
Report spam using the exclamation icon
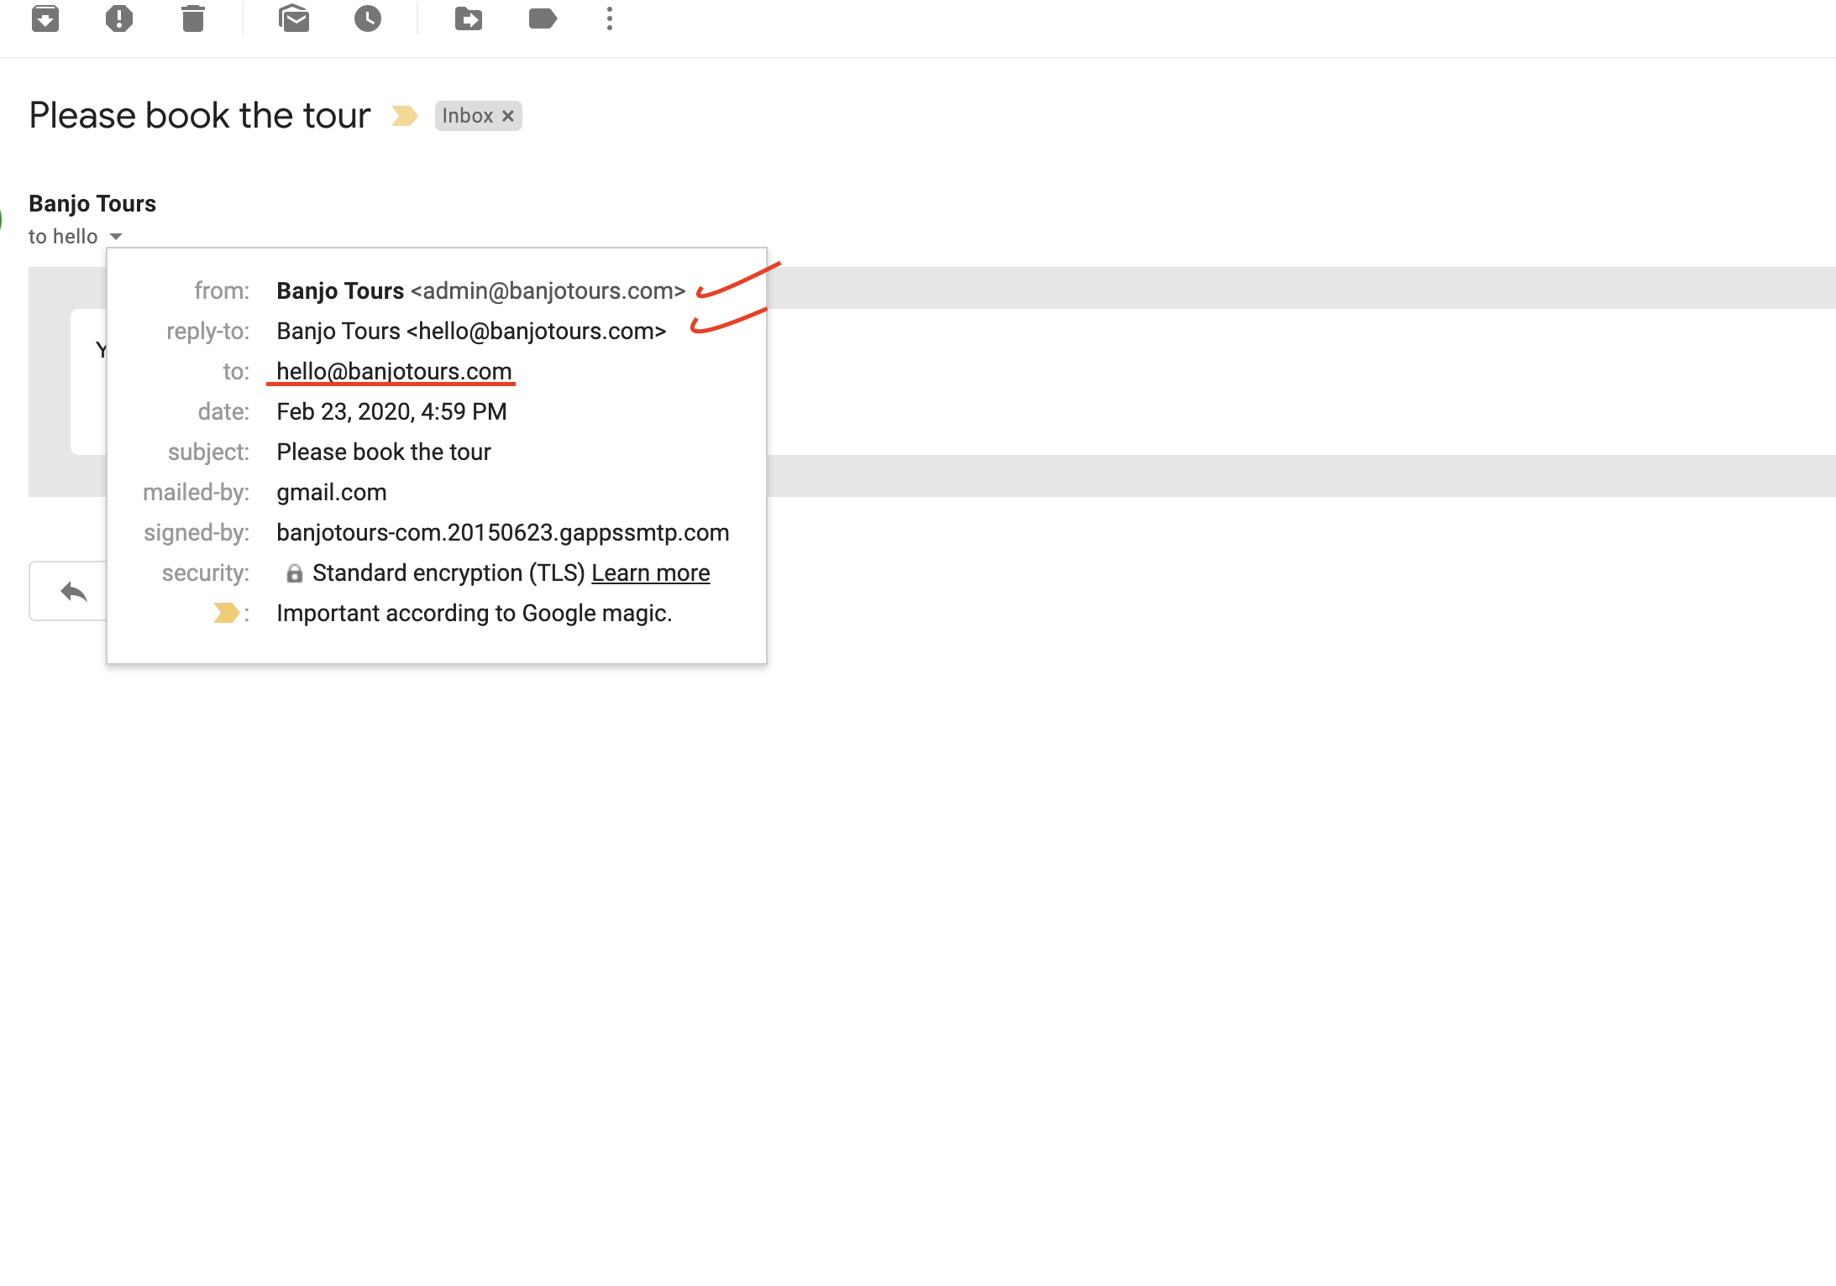119,18
